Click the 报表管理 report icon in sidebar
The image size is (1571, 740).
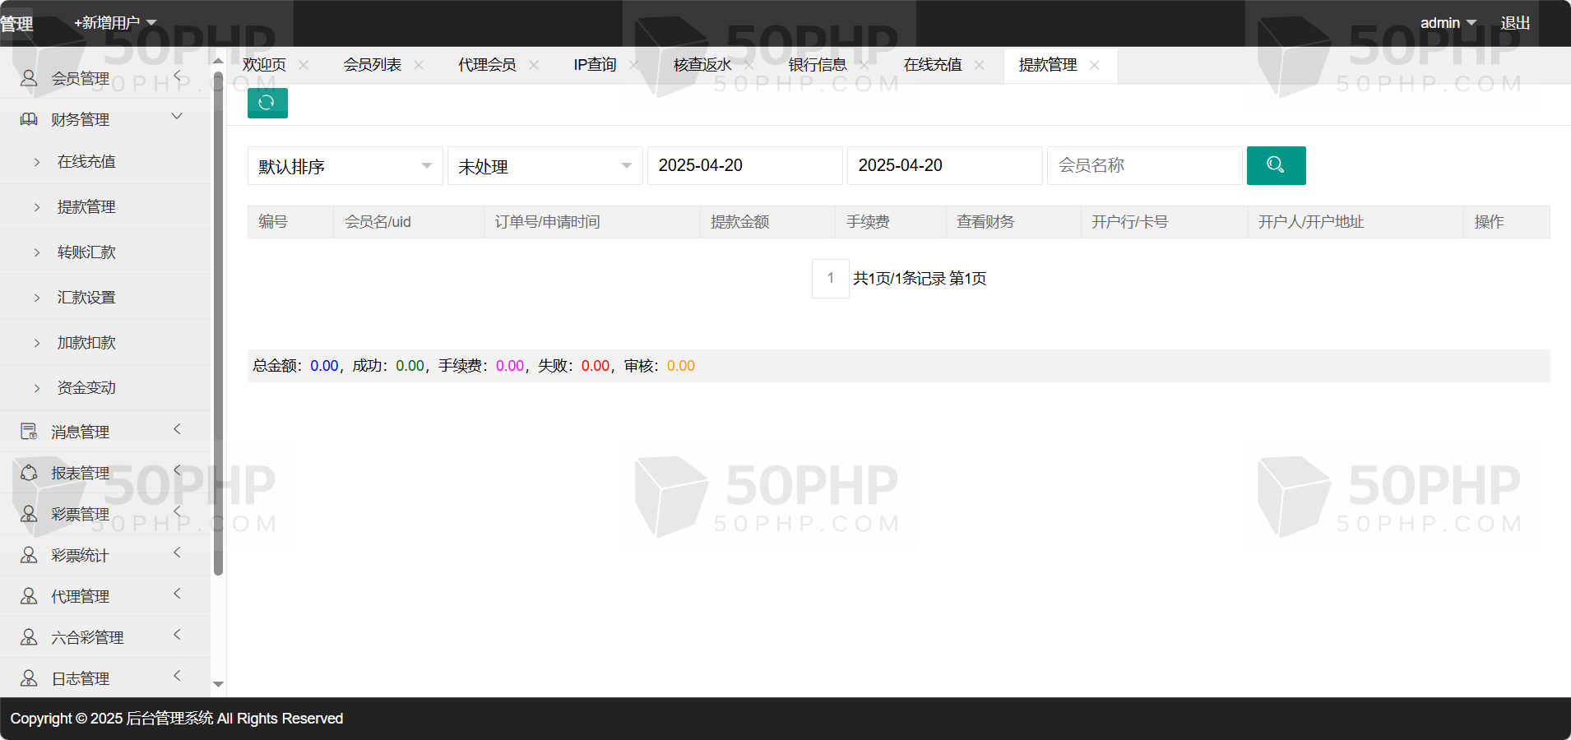pos(29,473)
